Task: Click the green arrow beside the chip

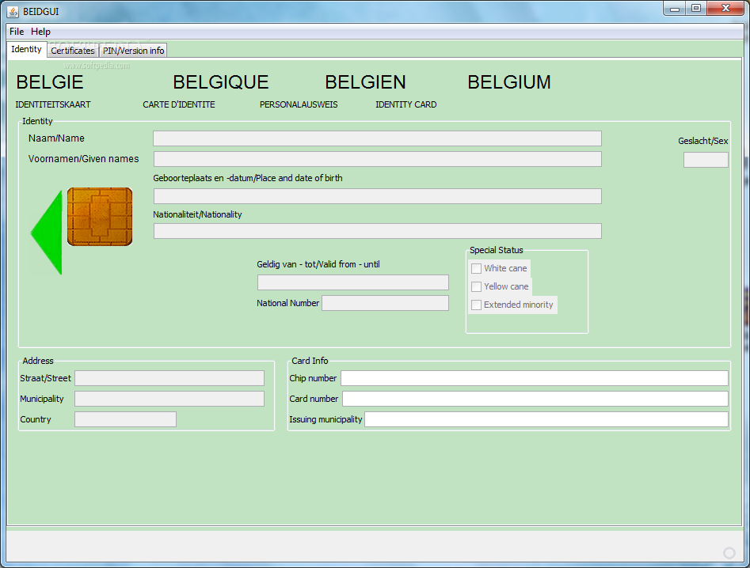Action: coord(47,232)
